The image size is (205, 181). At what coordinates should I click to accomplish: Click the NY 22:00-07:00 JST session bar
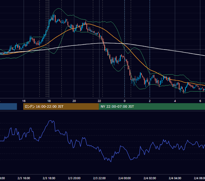tap(152, 106)
